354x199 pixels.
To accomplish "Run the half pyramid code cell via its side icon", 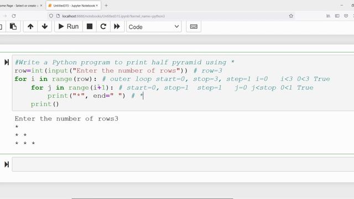I will point(7,62).
